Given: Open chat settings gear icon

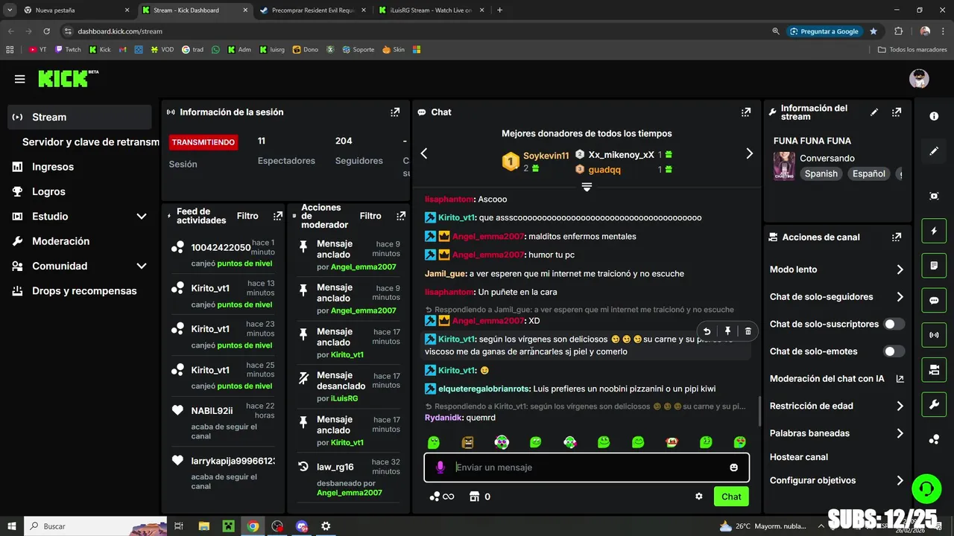Looking at the screenshot, I should [699, 497].
